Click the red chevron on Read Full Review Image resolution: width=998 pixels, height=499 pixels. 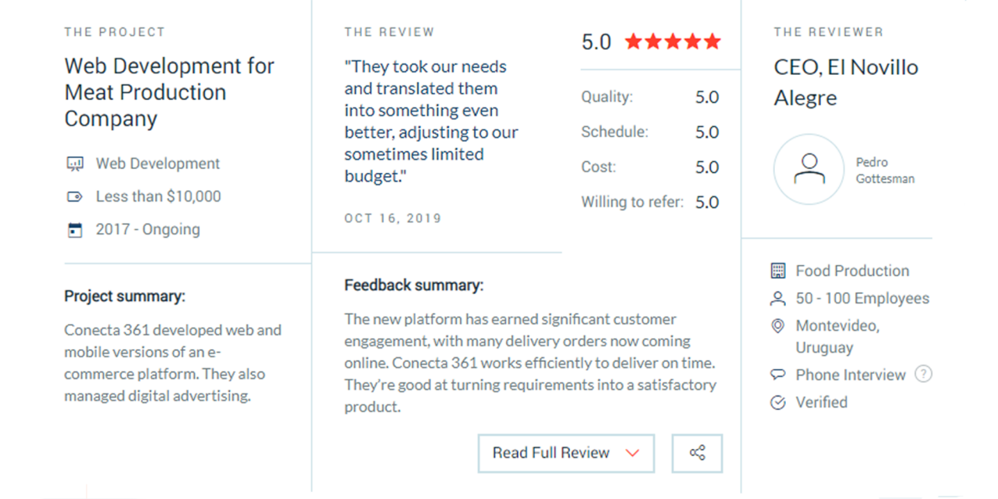tap(632, 453)
